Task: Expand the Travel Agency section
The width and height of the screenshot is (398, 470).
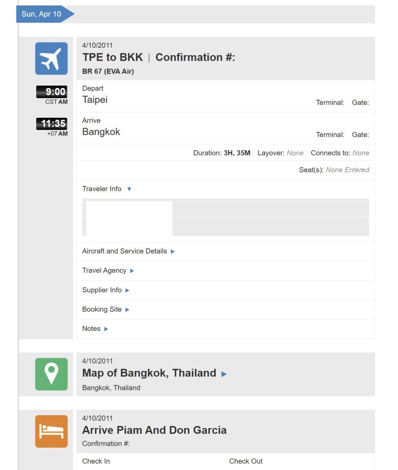Action: coord(132,271)
